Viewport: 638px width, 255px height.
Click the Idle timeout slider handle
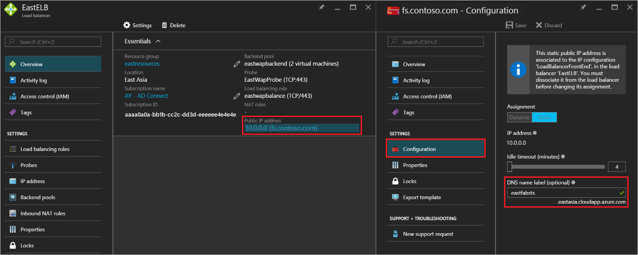509,167
